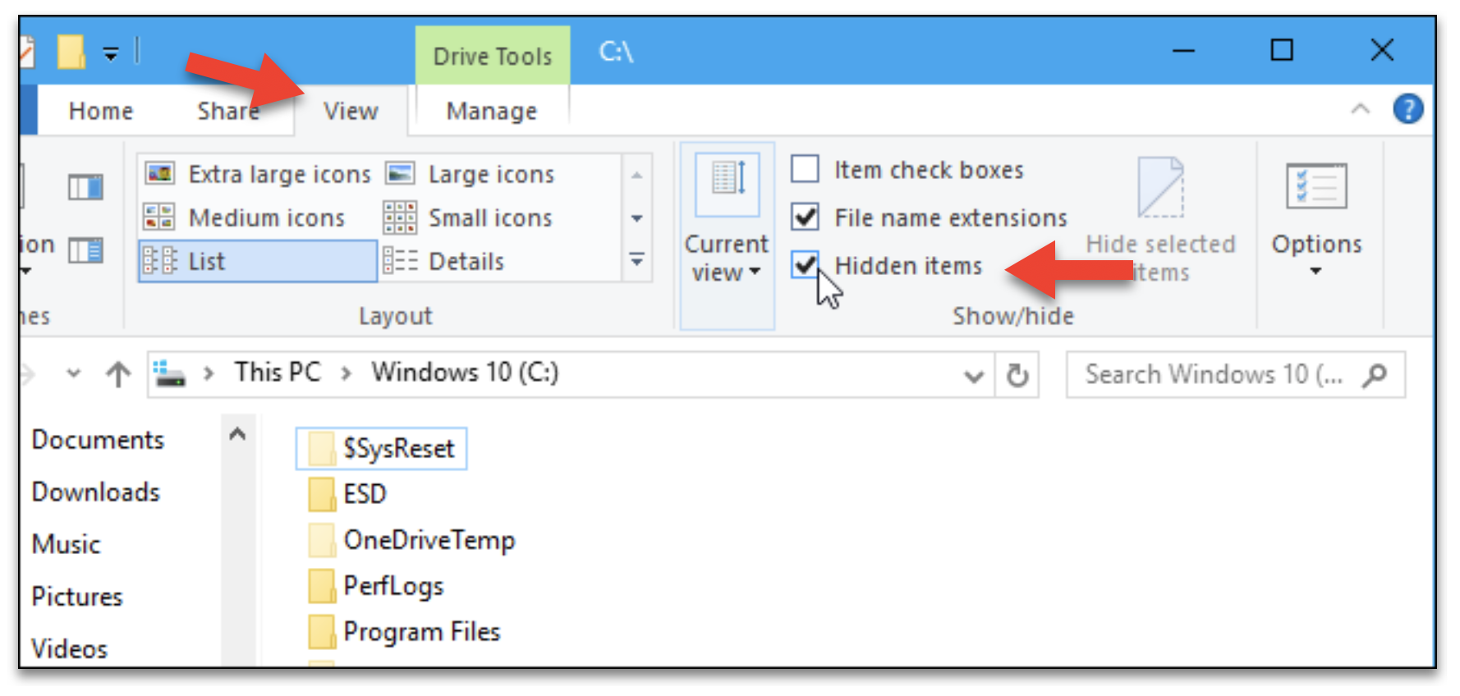
Task: Open the View ribbon tab
Action: pyautogui.click(x=351, y=111)
